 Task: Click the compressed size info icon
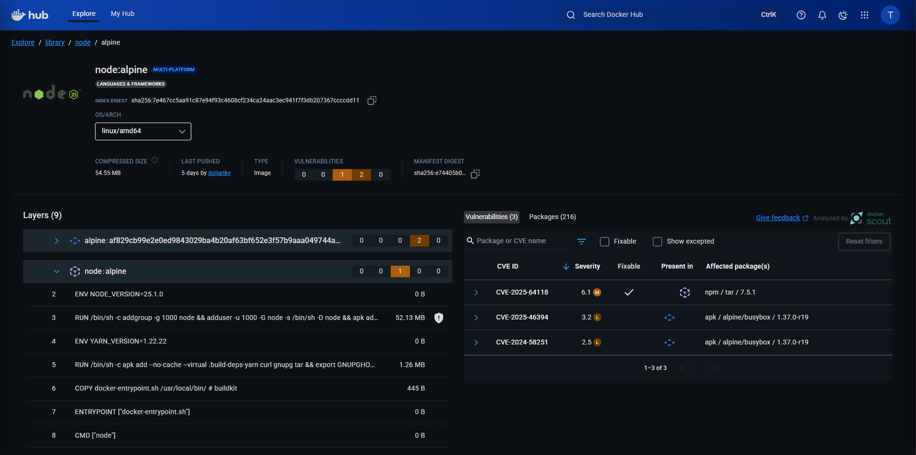(x=155, y=160)
